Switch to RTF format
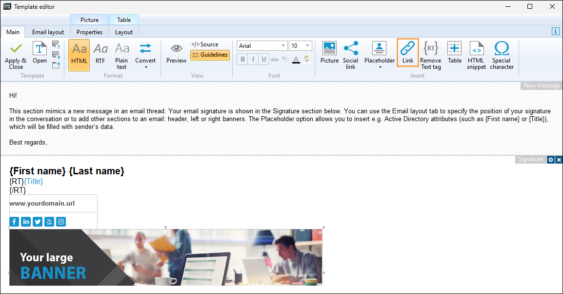 (x=100, y=54)
